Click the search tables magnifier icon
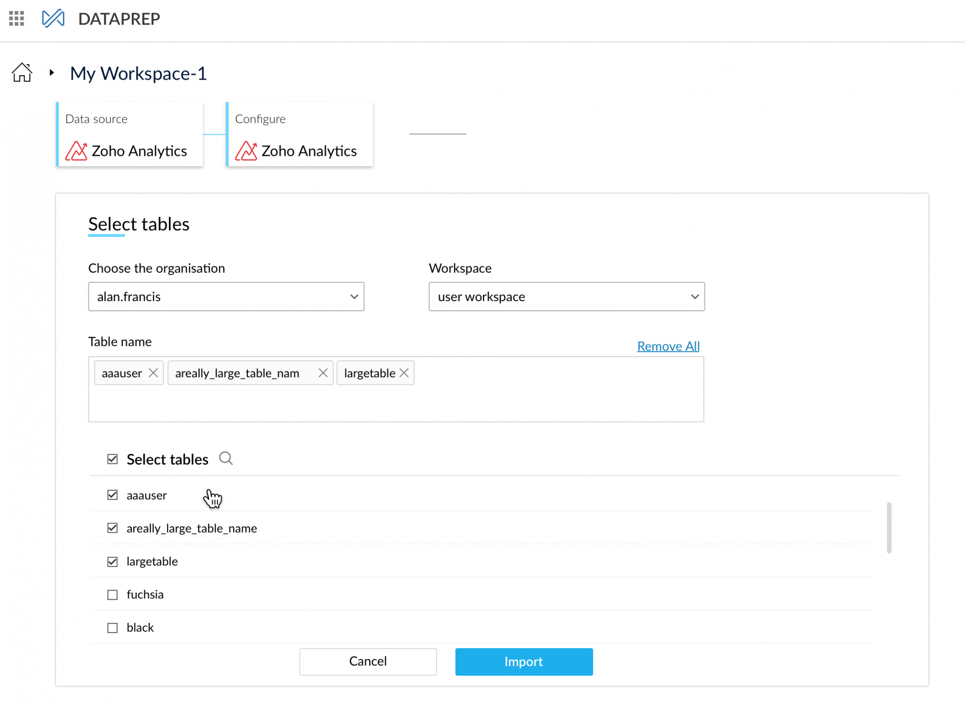Screen dimensions: 965x706 [x=226, y=458]
